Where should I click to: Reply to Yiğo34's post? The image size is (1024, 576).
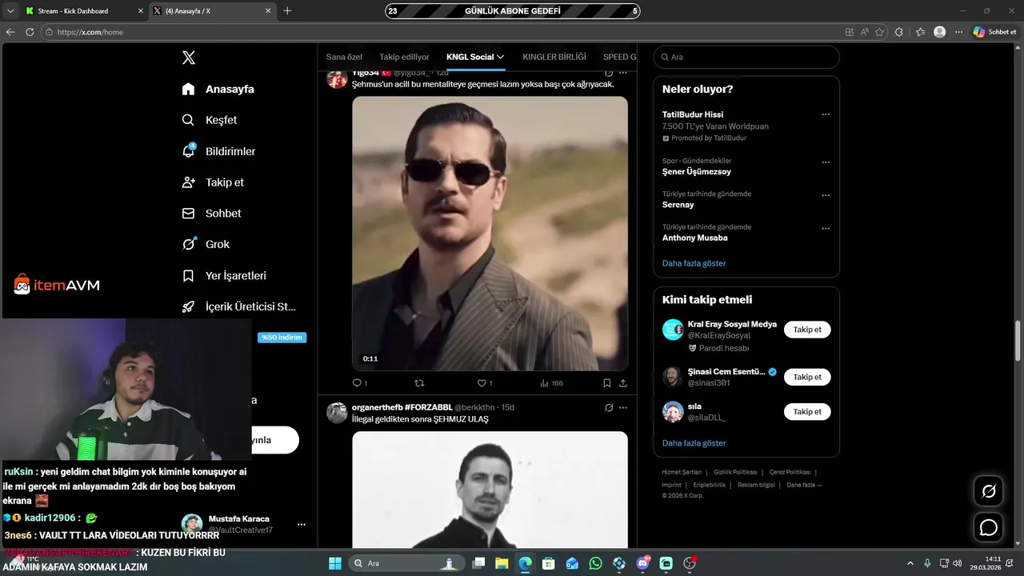359,383
